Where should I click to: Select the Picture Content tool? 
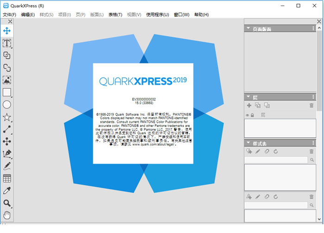pyautogui.click(x=7, y=80)
